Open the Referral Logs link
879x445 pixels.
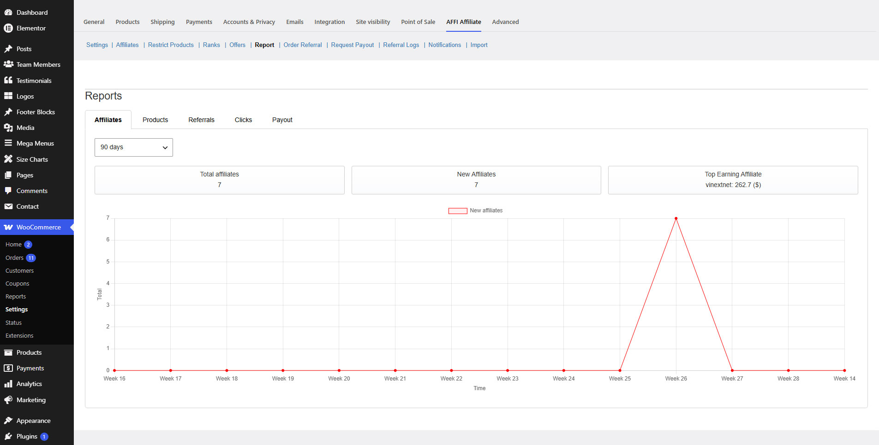coord(401,45)
